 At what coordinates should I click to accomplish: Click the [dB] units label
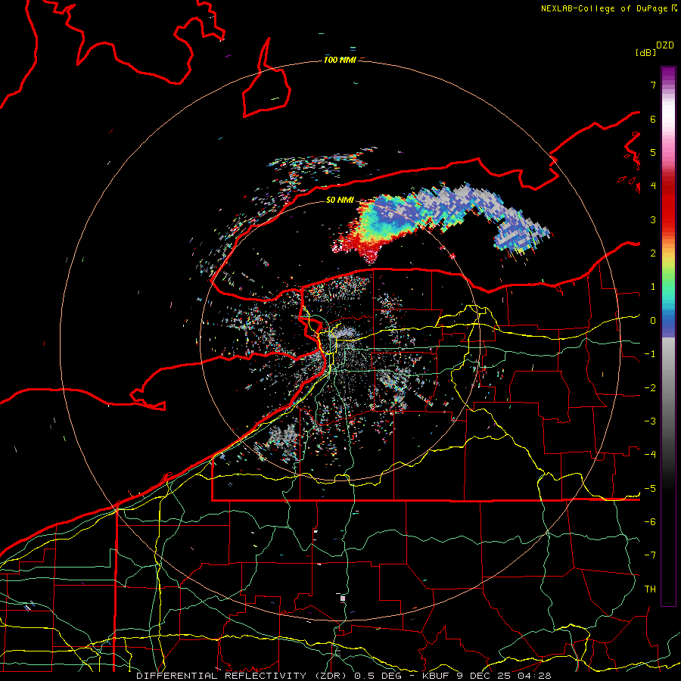[645, 52]
